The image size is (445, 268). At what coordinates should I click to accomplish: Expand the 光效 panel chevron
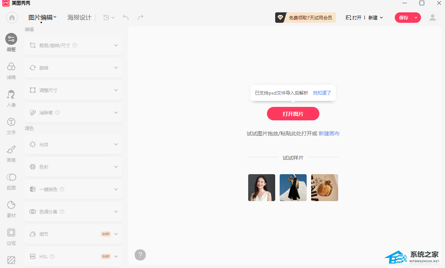pyautogui.click(x=116, y=144)
